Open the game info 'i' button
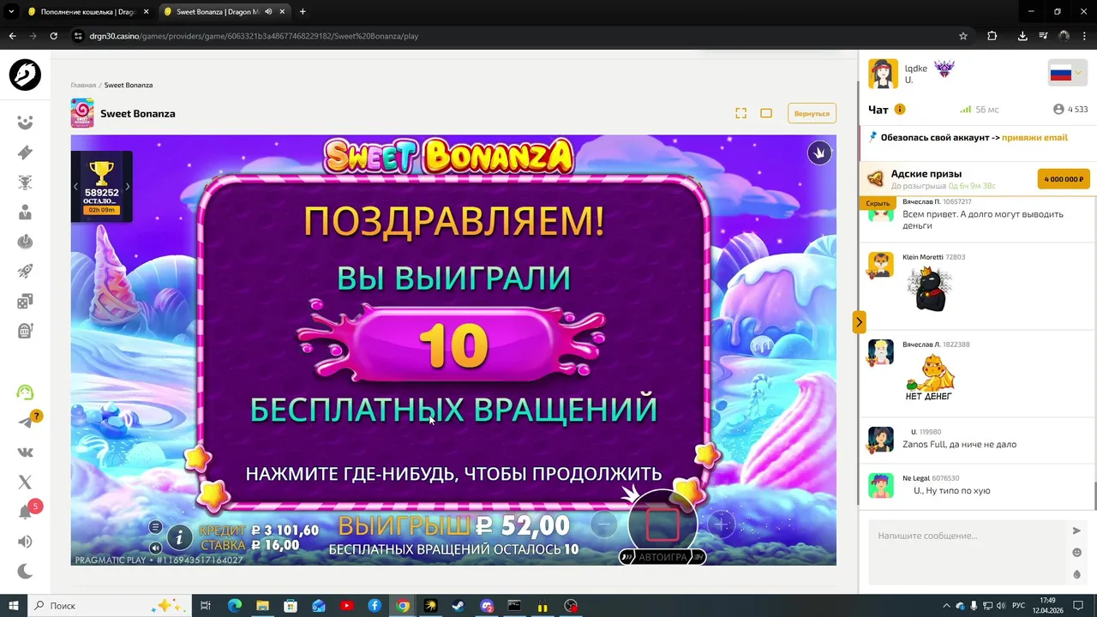1097x617 pixels. click(179, 537)
